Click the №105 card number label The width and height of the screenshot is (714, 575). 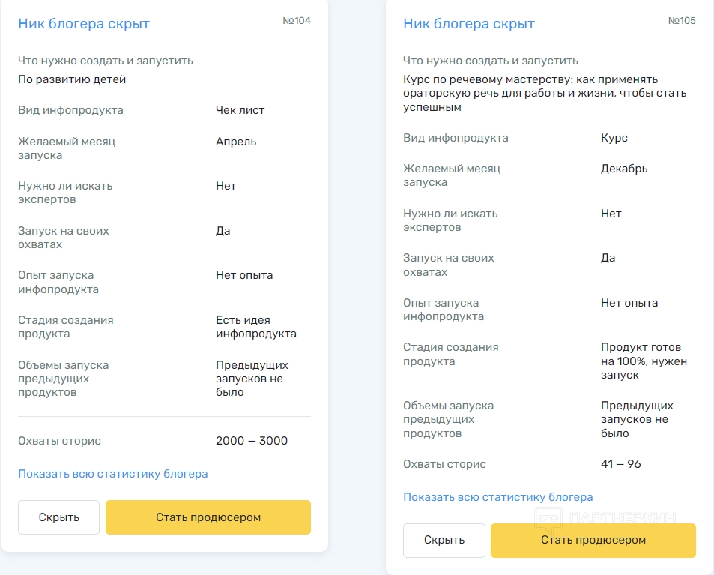(682, 21)
